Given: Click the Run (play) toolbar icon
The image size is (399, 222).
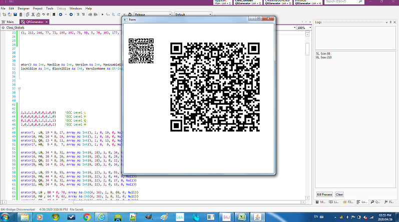Looking at the screenshot, I should 102,14.
